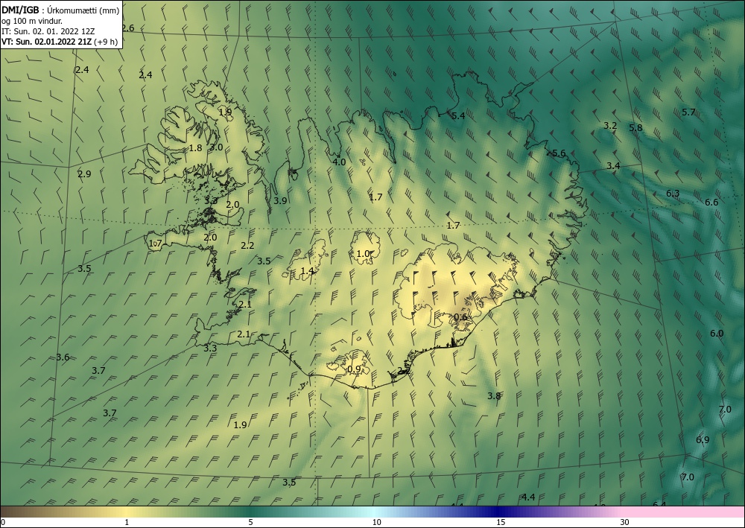Click the '5.4' value on the north coast
The height and width of the screenshot is (528, 745).
[x=458, y=116]
